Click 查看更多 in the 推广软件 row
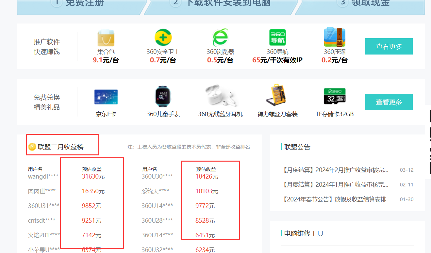This screenshot has width=431, height=253. tap(389, 46)
